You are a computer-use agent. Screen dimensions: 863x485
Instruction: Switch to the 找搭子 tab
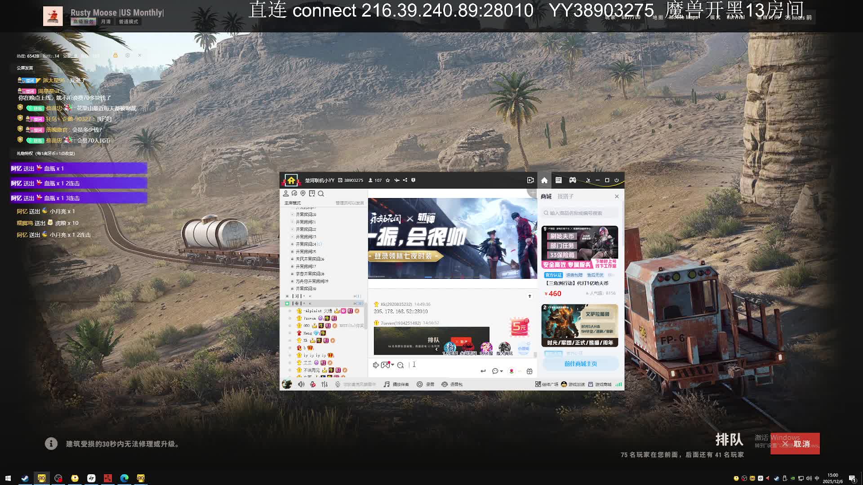point(565,196)
